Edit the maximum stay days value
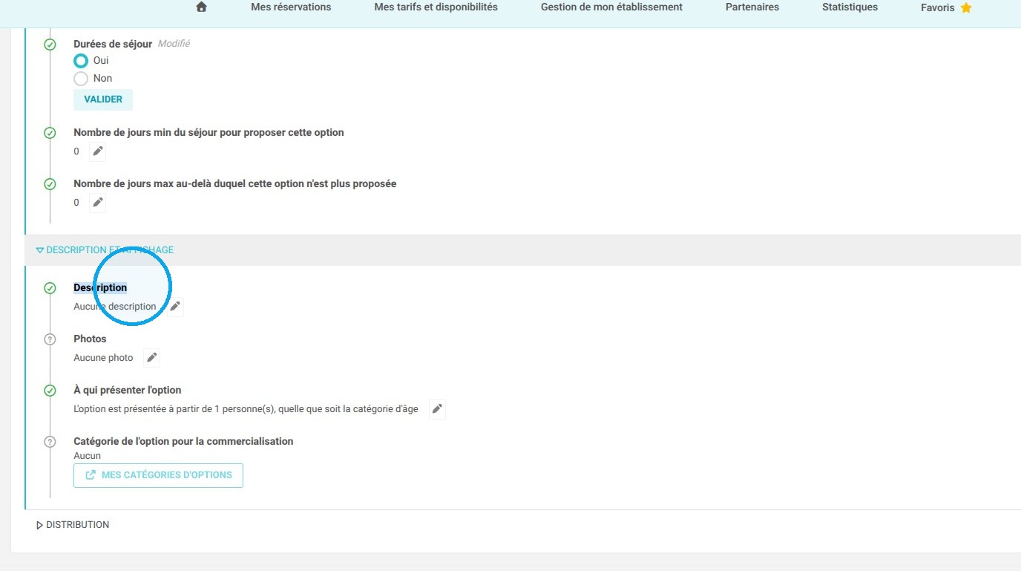Image resolution: width=1021 pixels, height=571 pixels. 98,203
